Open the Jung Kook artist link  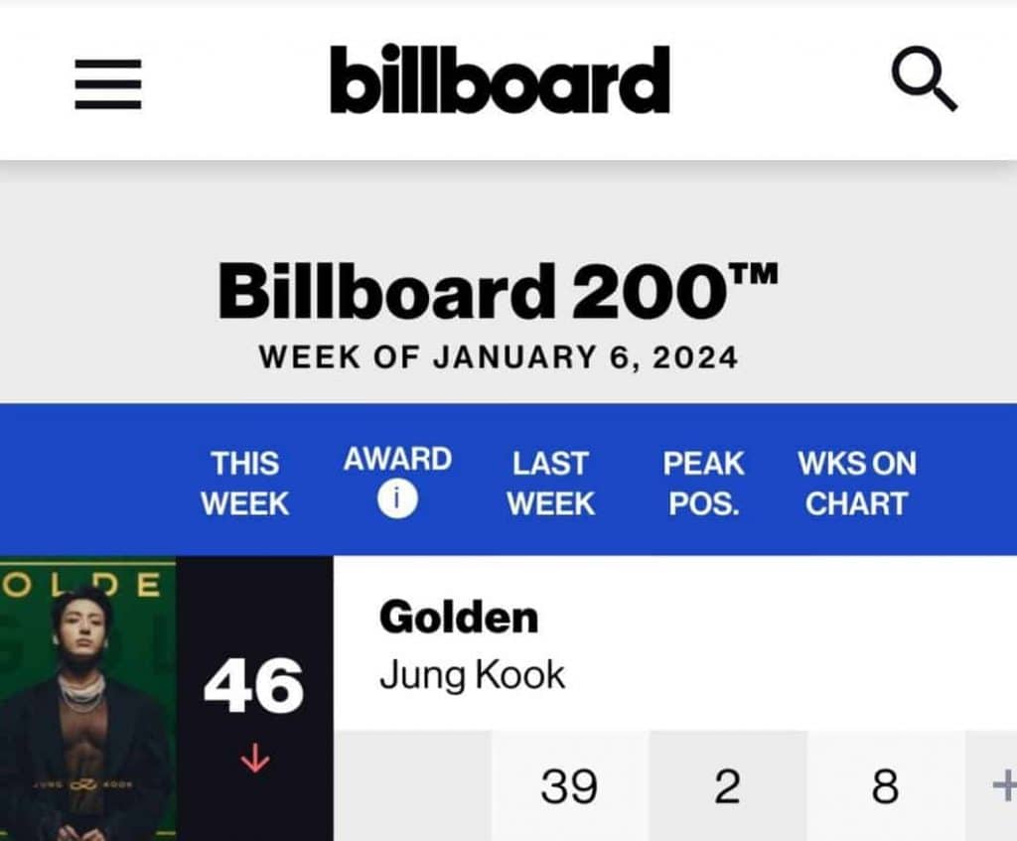(x=472, y=676)
